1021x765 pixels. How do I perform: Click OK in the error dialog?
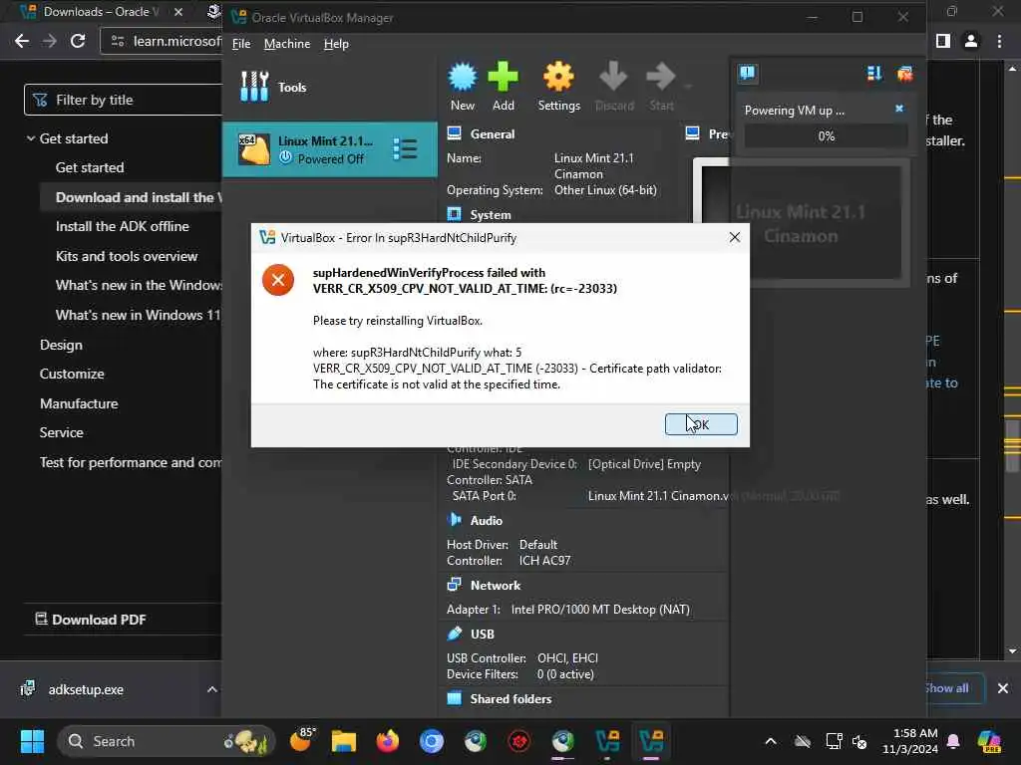701,424
